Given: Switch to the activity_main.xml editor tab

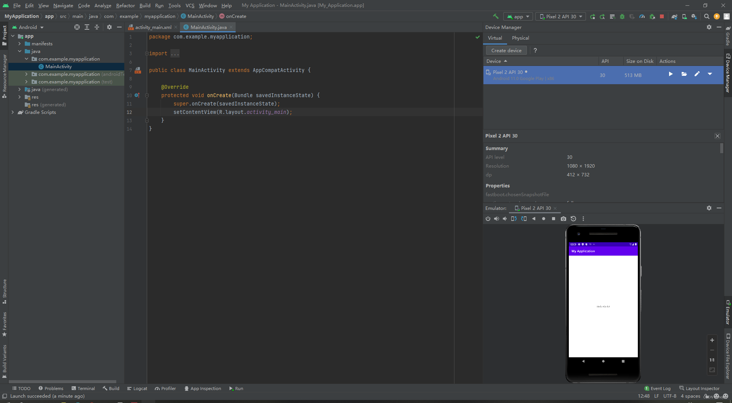Looking at the screenshot, I should pos(153,27).
